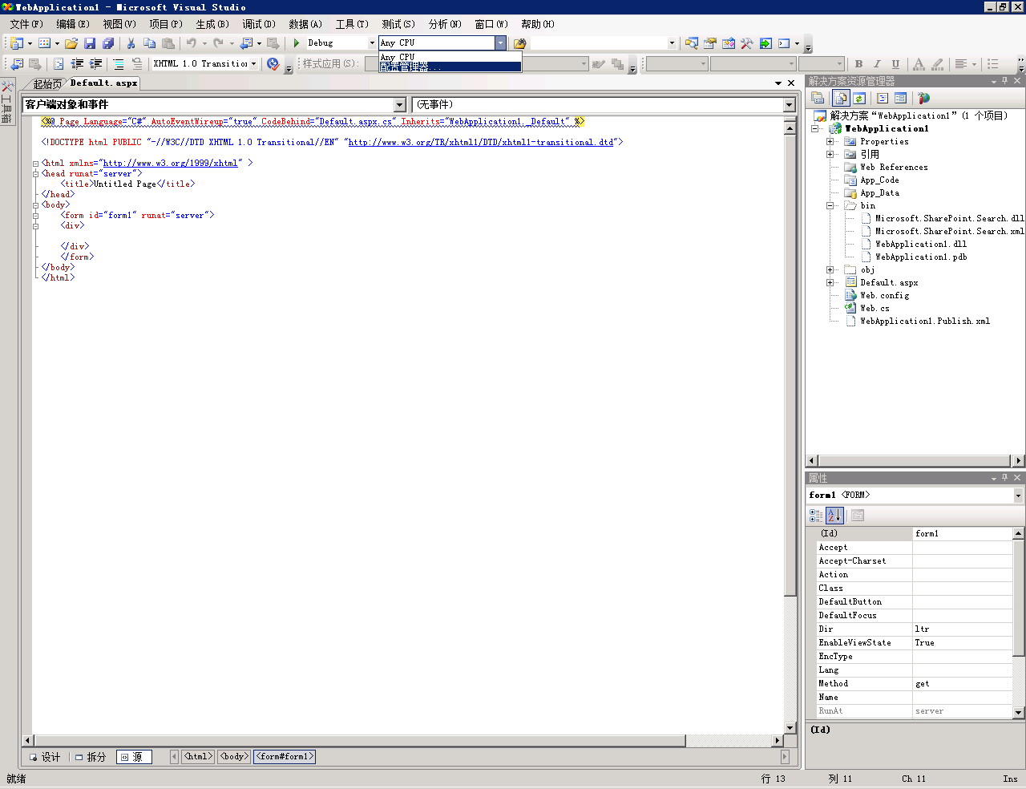Click the Open File folder icon

pos(71,43)
